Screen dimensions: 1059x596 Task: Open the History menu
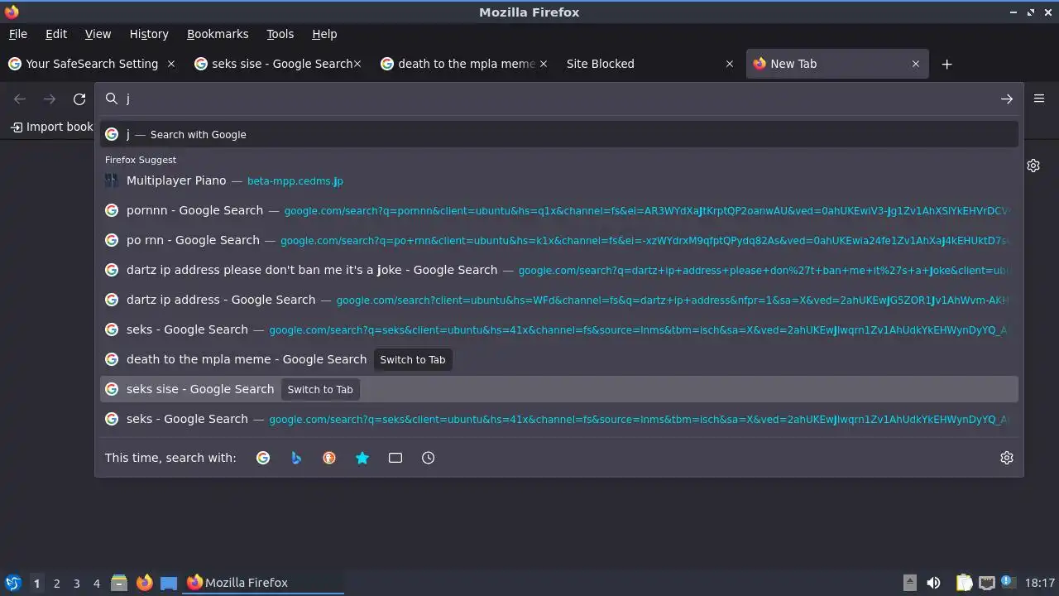click(x=149, y=34)
